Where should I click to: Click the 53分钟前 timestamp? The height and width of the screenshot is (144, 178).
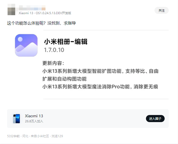(x=13, y=136)
